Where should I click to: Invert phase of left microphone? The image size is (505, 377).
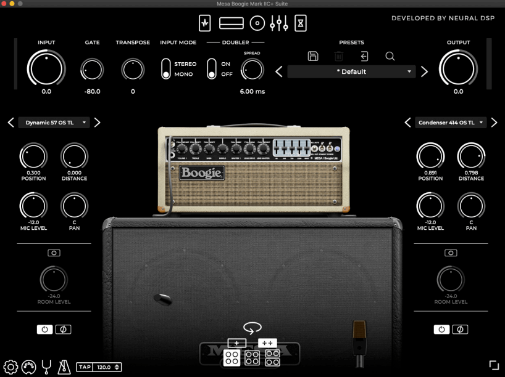tap(63, 330)
